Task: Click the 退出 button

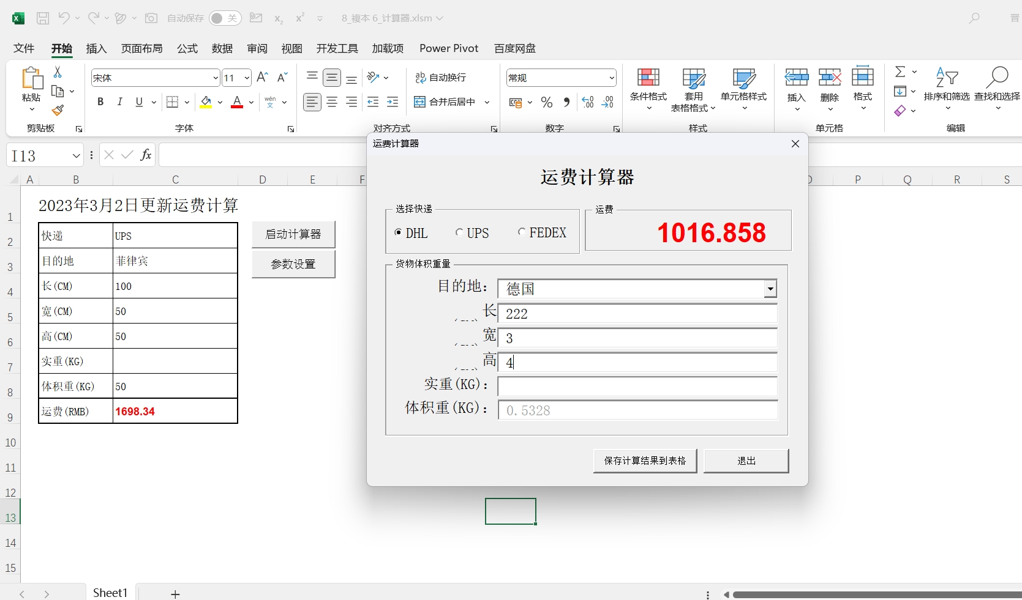Action: [746, 461]
